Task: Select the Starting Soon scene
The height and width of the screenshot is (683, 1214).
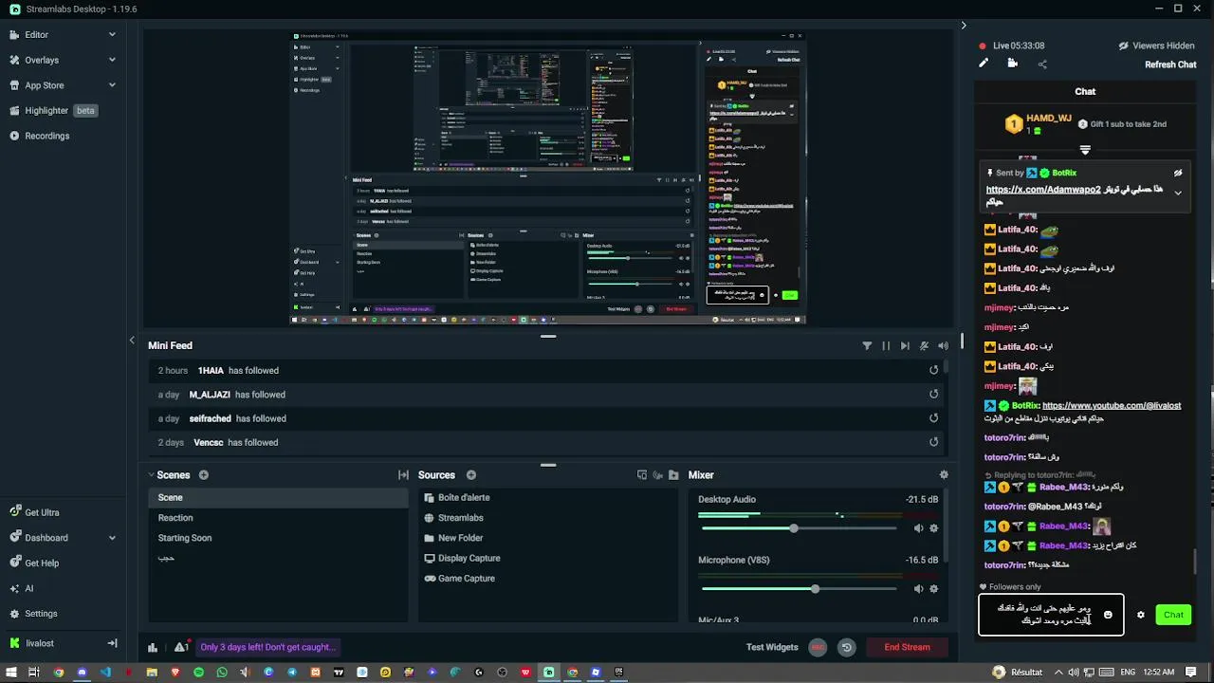Action: (x=278, y=538)
